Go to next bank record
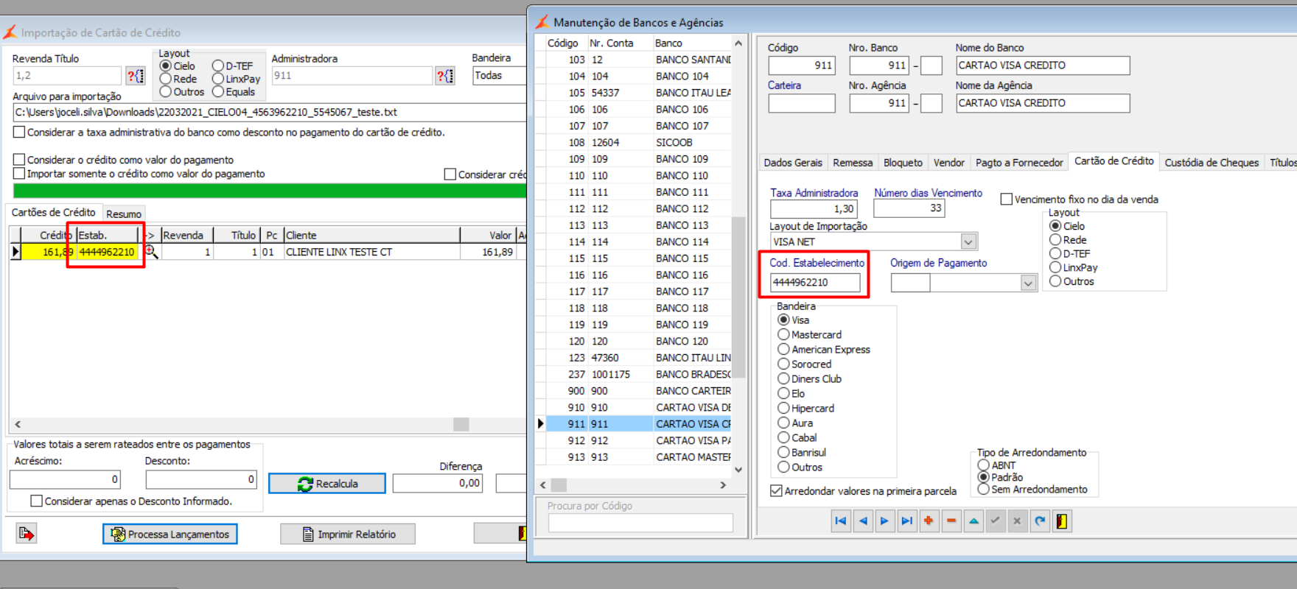Image resolution: width=1297 pixels, height=589 pixels. (x=885, y=521)
